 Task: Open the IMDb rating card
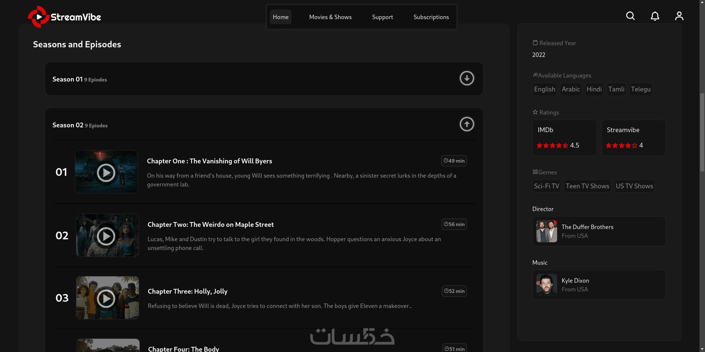(565, 138)
